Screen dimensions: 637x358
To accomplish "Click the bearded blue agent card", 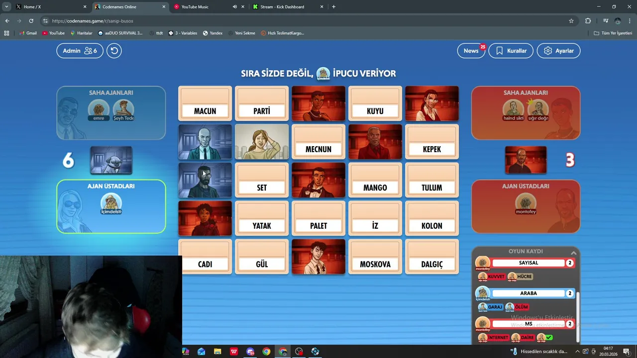I will click(205, 180).
